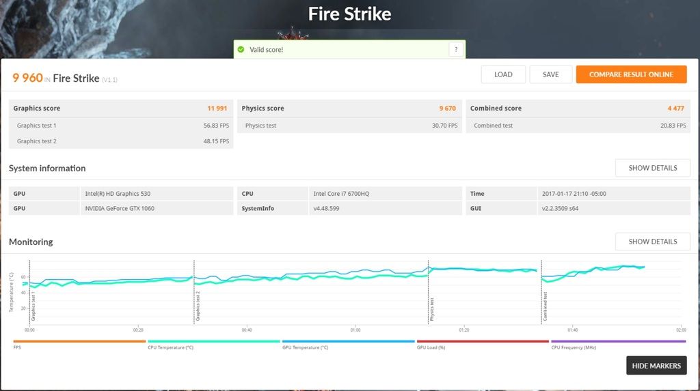Click the Graphics score header label
Screen dimensions: 700x391
click(x=37, y=108)
